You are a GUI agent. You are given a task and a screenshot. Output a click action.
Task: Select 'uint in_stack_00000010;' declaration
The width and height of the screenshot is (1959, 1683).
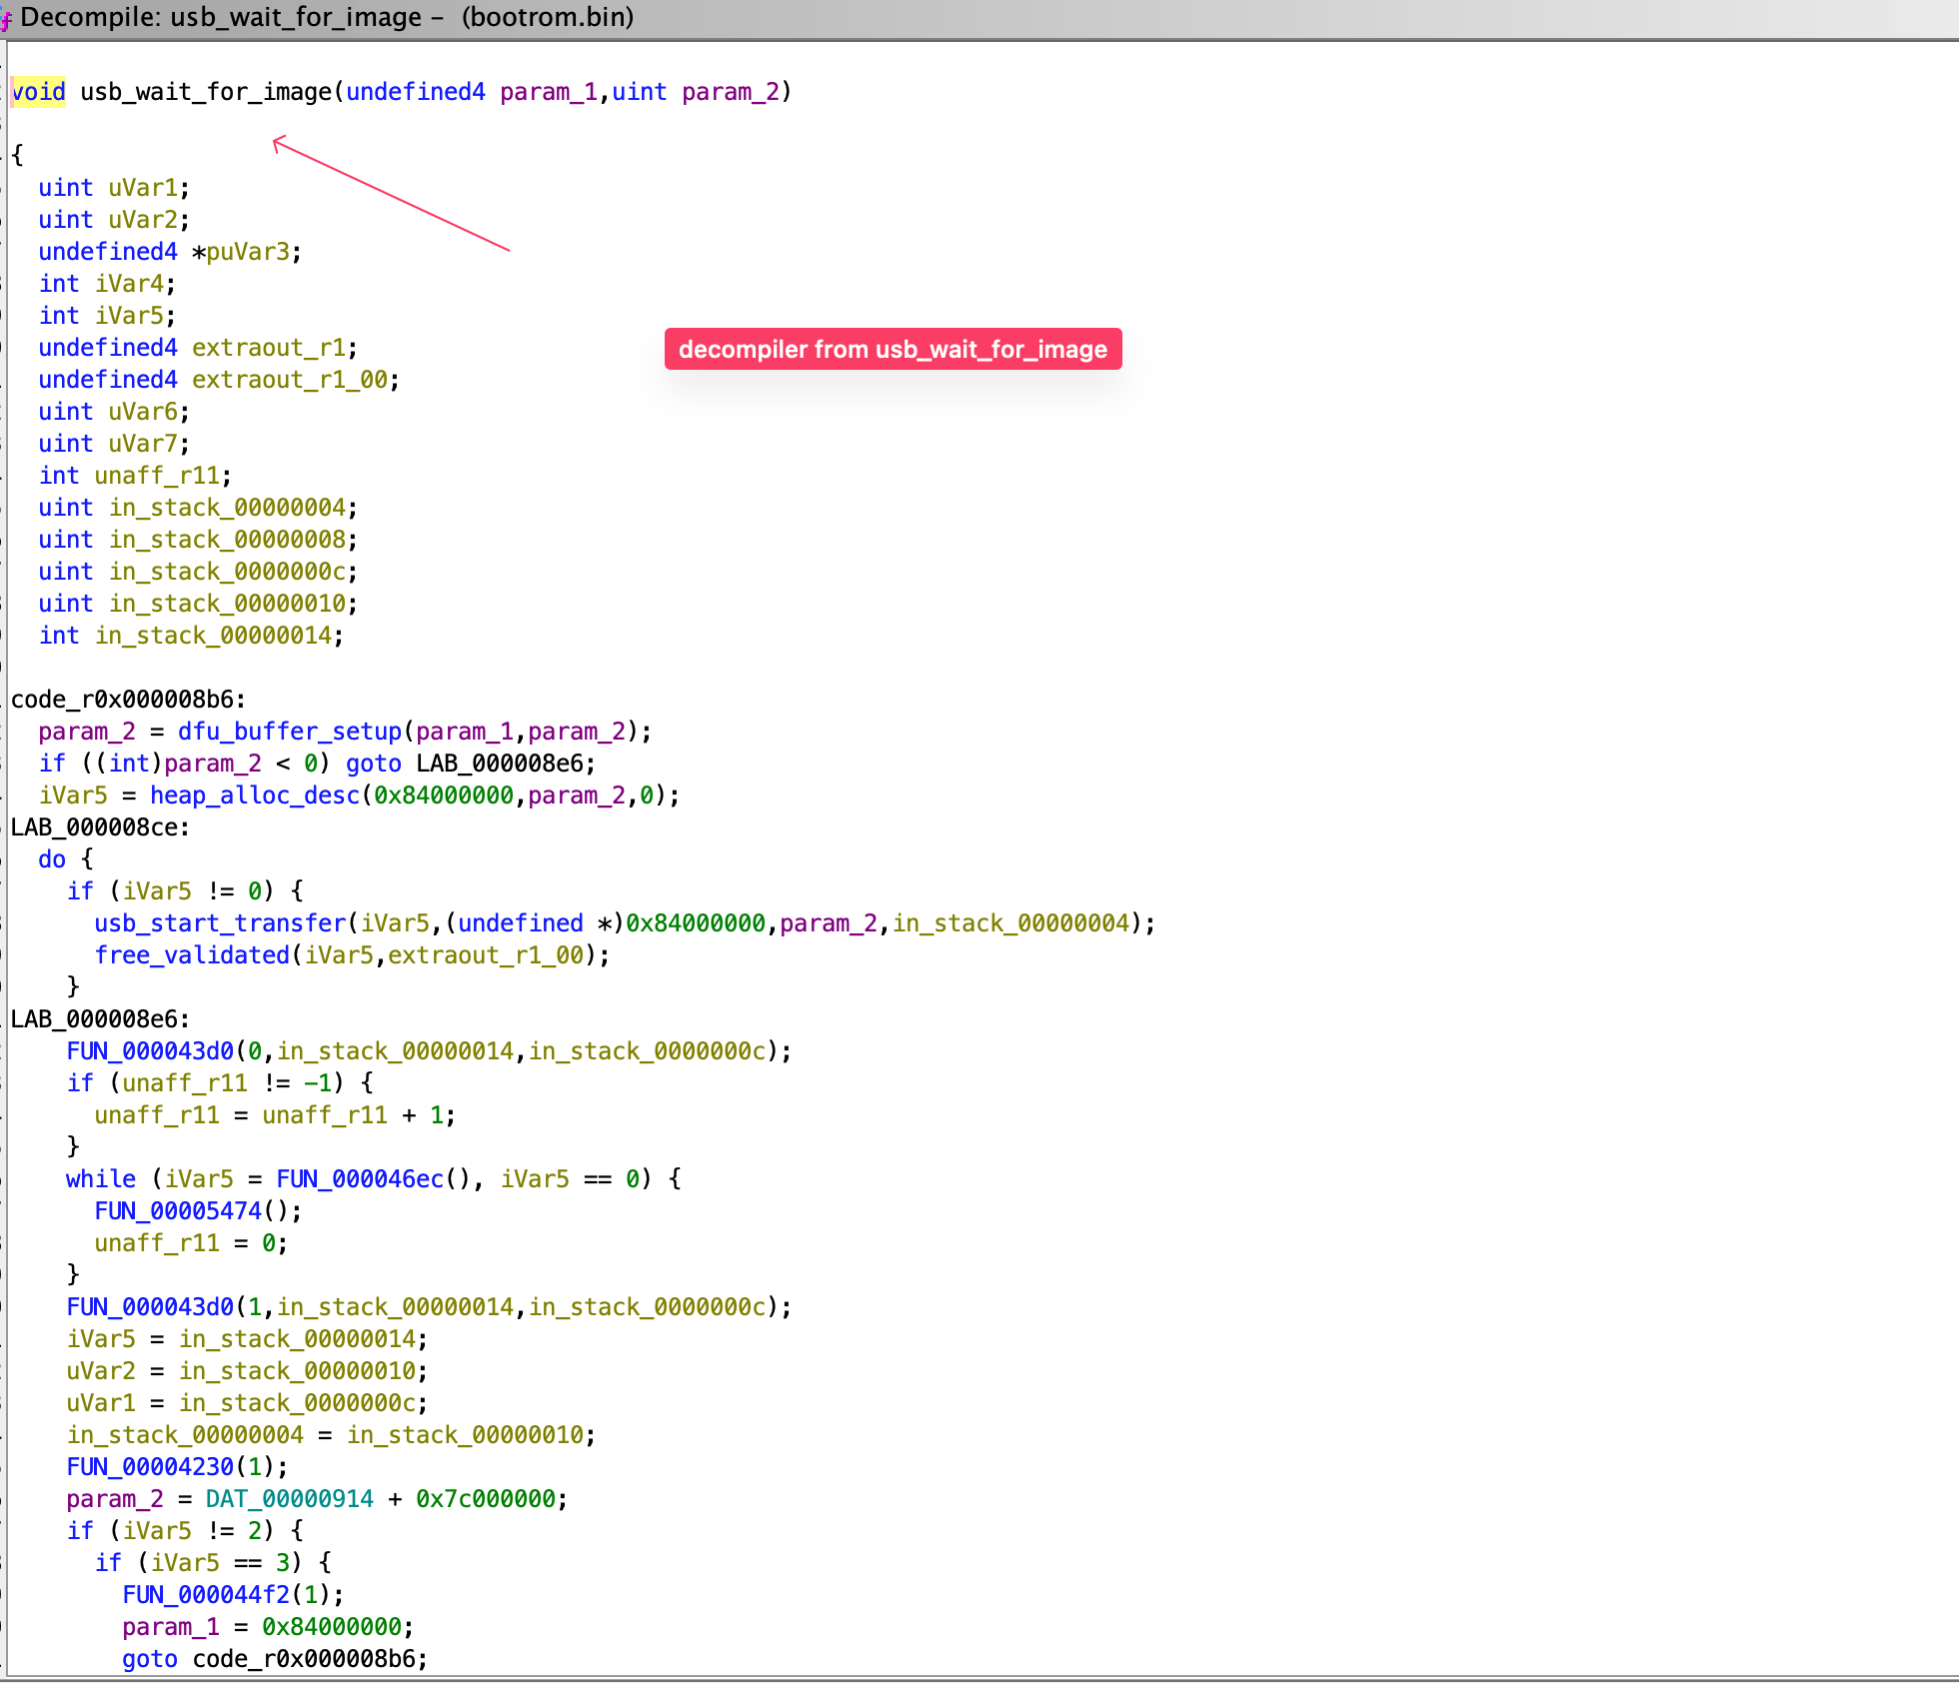(197, 604)
